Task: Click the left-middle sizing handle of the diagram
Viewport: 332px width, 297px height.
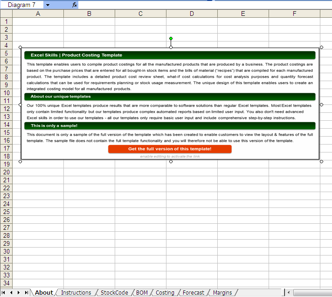Action: tap(21, 104)
